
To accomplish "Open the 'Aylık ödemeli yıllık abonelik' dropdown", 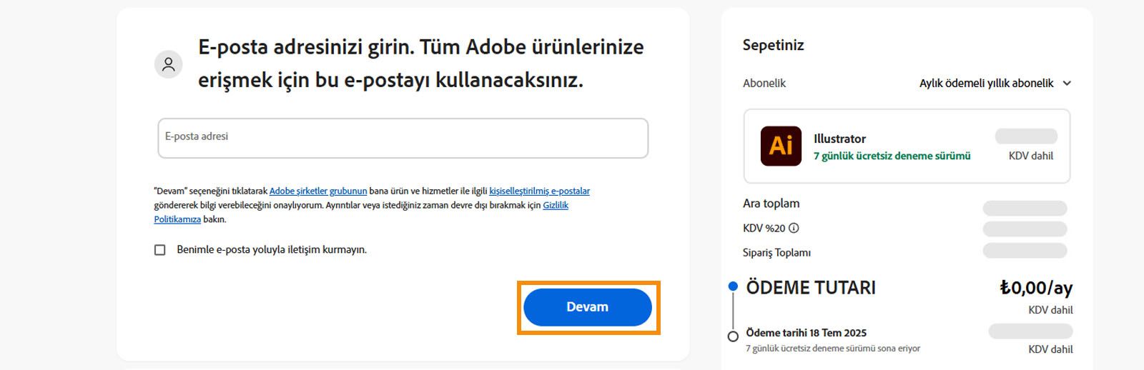I will (x=986, y=84).
